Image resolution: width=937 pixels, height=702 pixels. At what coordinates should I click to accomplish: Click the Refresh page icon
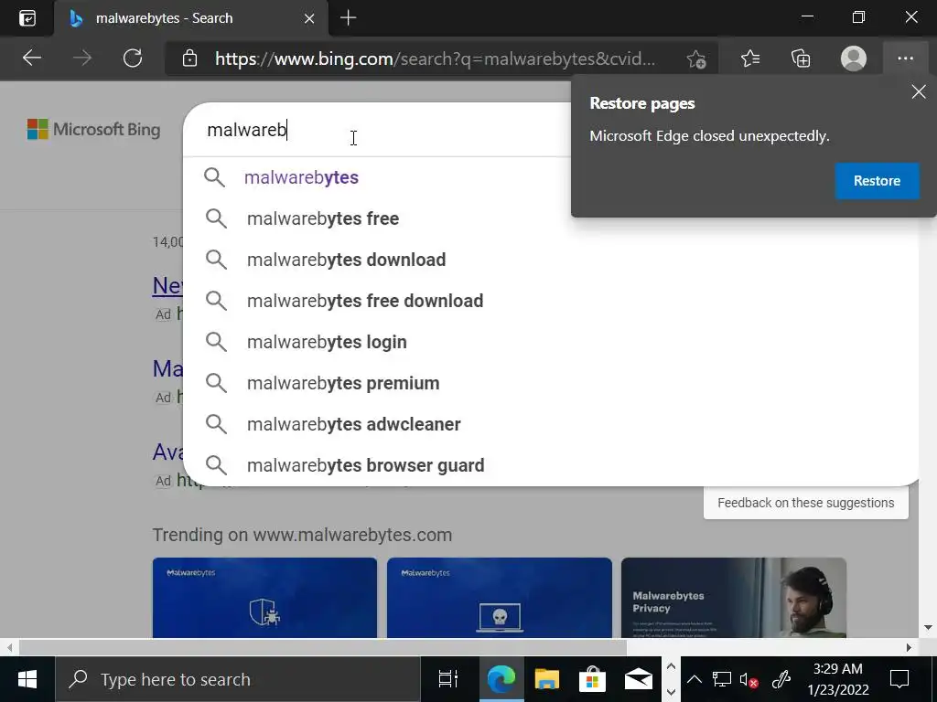[133, 58]
